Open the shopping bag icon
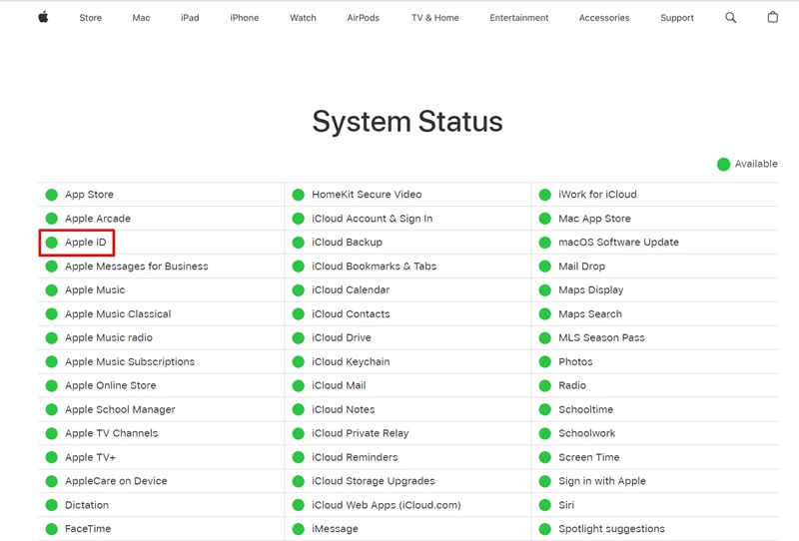Viewport: 799px width, 541px height. pos(772,17)
